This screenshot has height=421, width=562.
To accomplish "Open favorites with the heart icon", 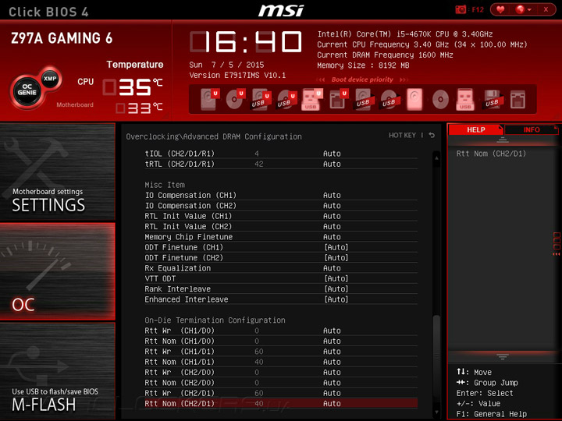I will pos(500,9).
